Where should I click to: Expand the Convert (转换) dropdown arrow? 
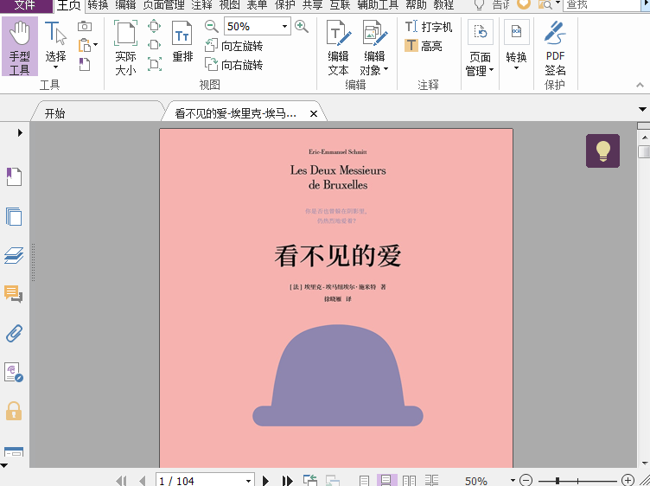click(x=516, y=68)
